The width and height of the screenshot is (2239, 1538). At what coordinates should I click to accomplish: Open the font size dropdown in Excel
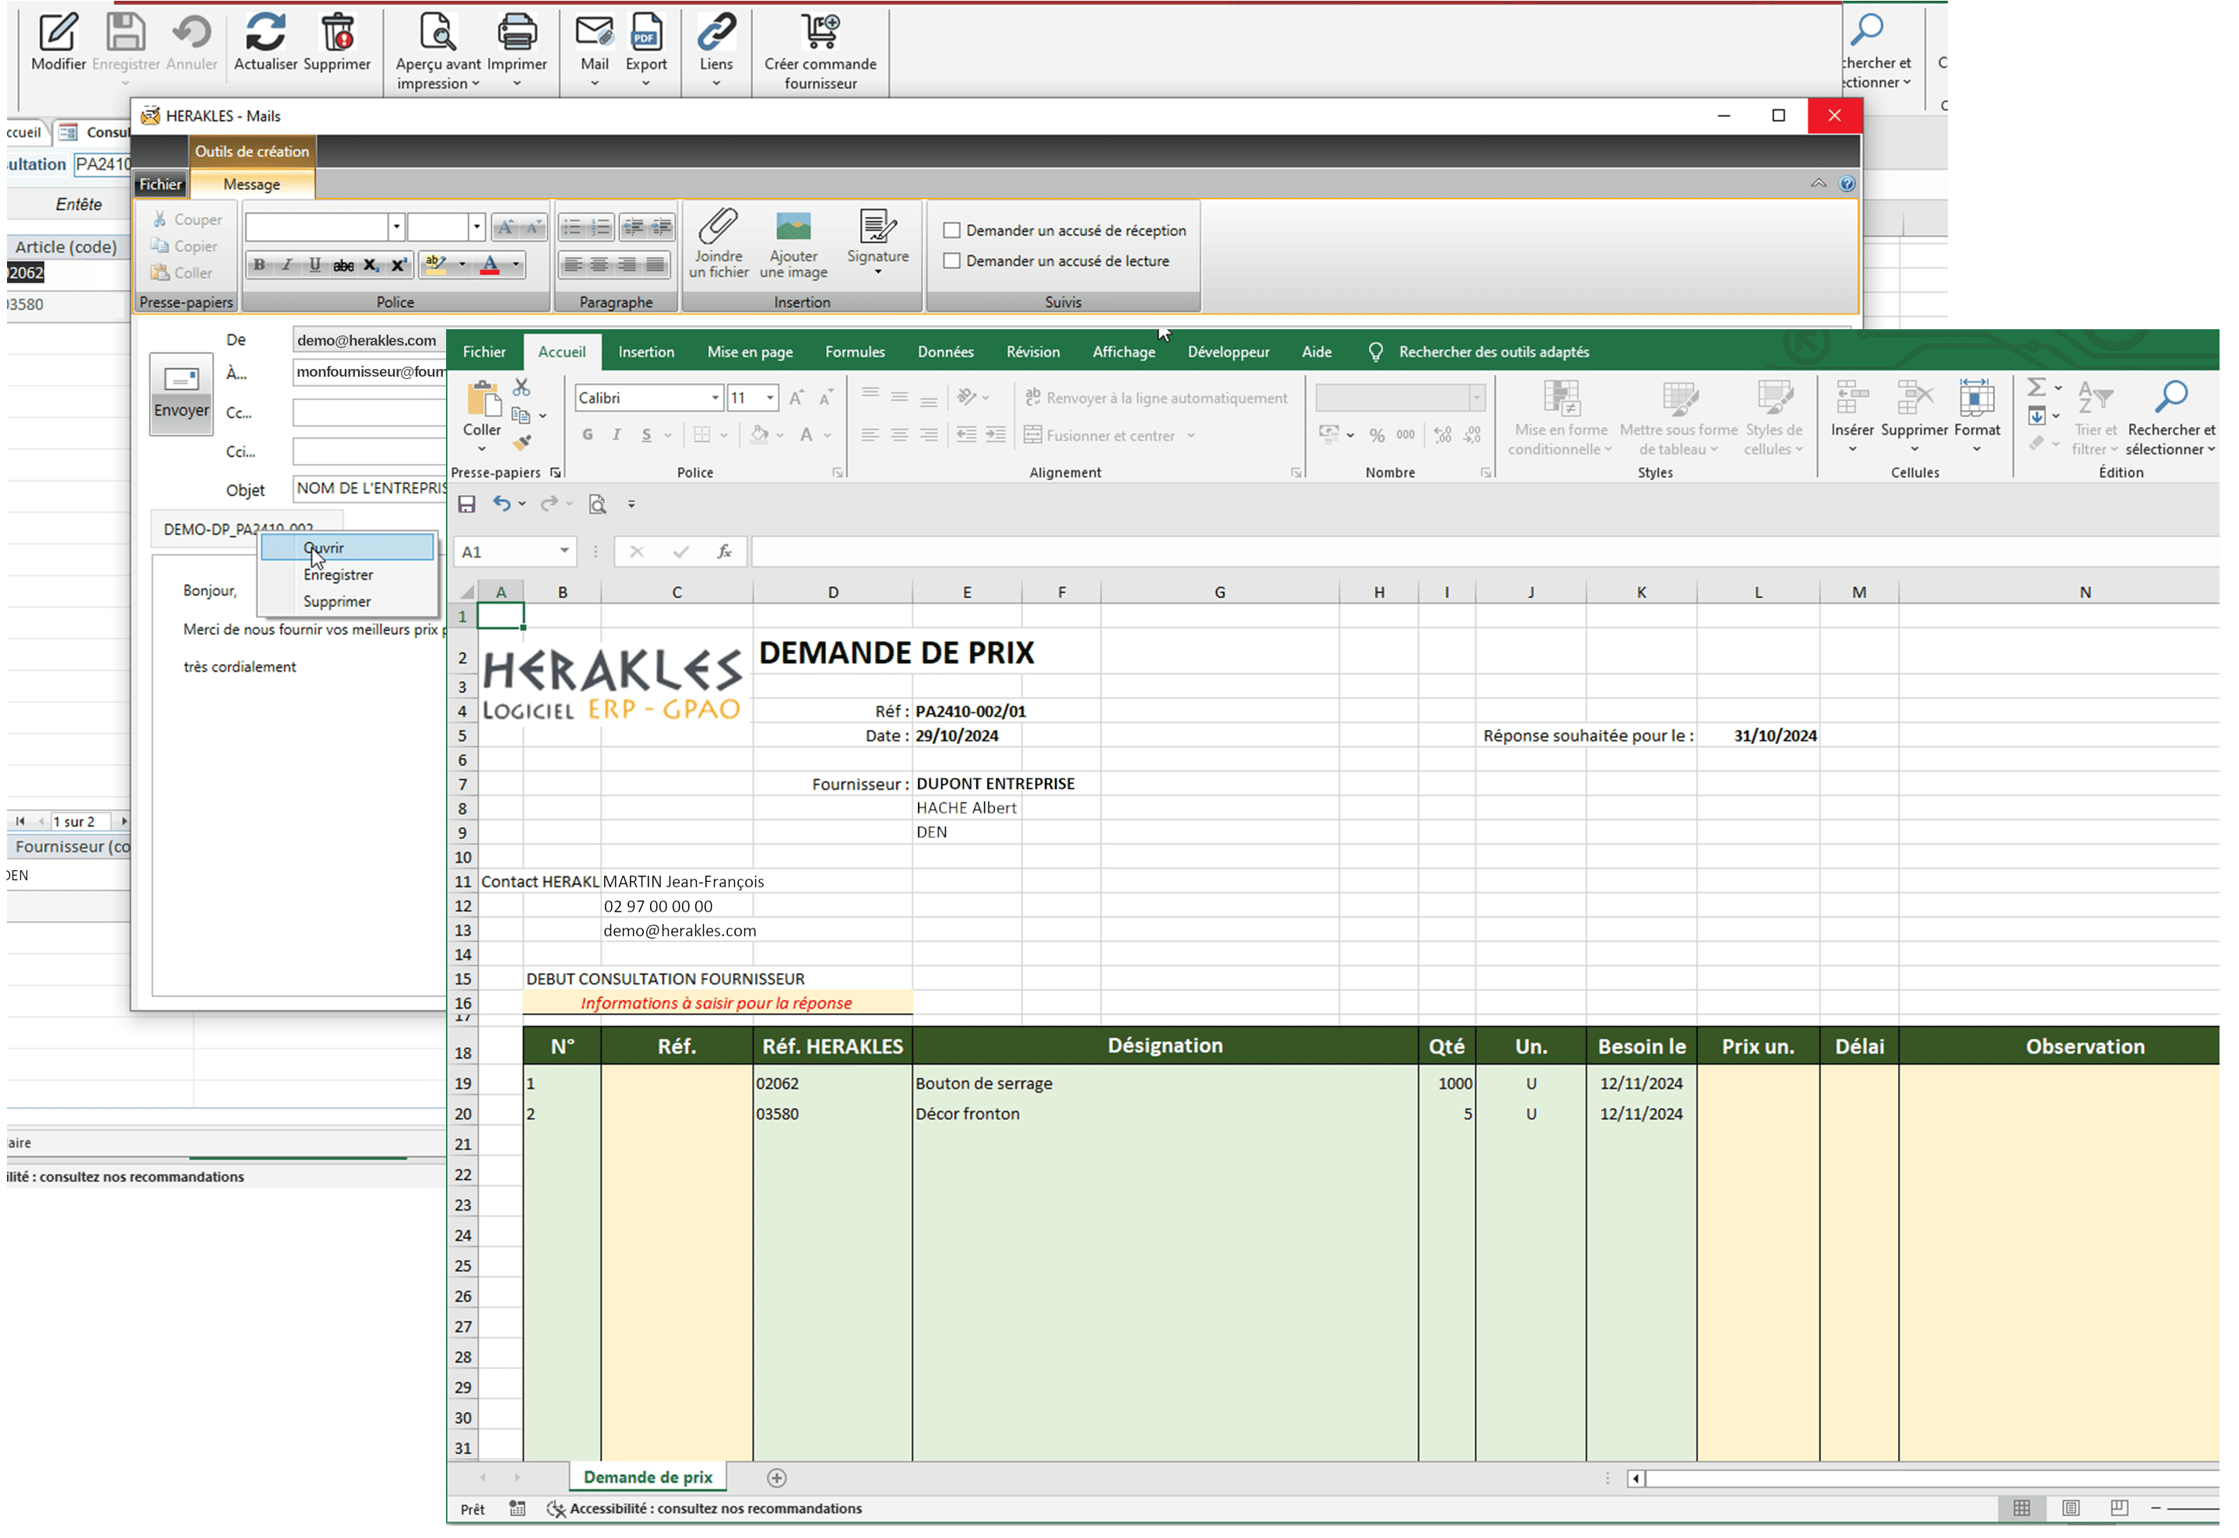pyautogui.click(x=768, y=397)
